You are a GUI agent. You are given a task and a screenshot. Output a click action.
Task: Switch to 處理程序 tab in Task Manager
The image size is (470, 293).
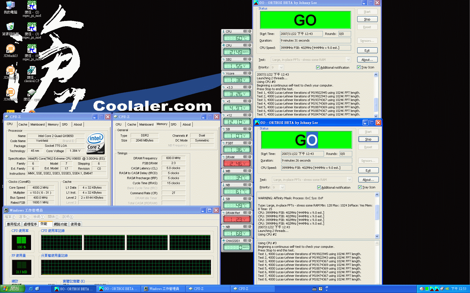(x=30, y=224)
